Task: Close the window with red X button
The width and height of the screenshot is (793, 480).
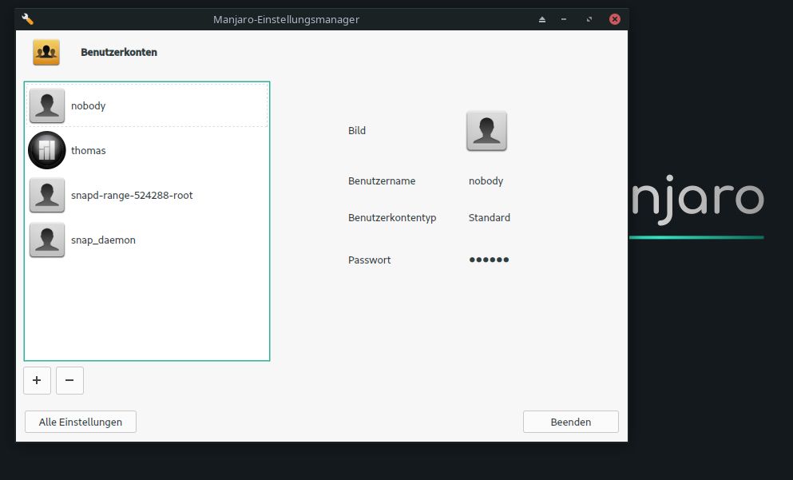Action: pos(614,19)
